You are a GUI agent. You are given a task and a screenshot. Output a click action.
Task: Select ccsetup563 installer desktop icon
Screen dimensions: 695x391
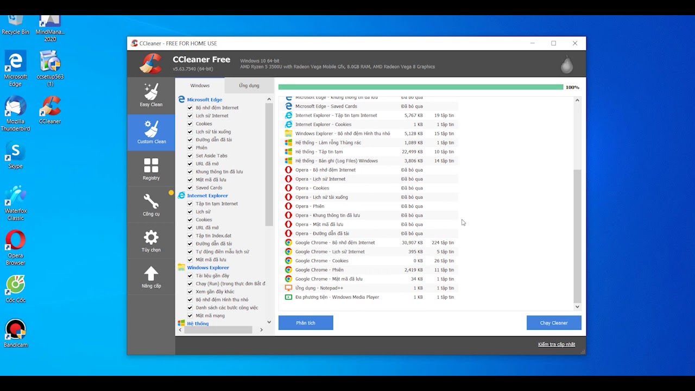coord(50,69)
